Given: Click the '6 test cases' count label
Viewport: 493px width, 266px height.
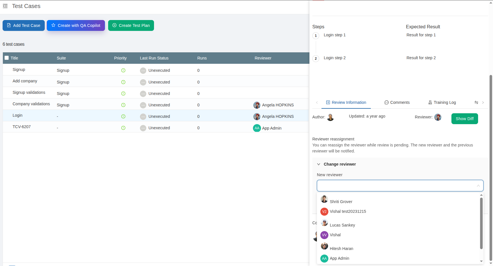Looking at the screenshot, I should point(13,44).
